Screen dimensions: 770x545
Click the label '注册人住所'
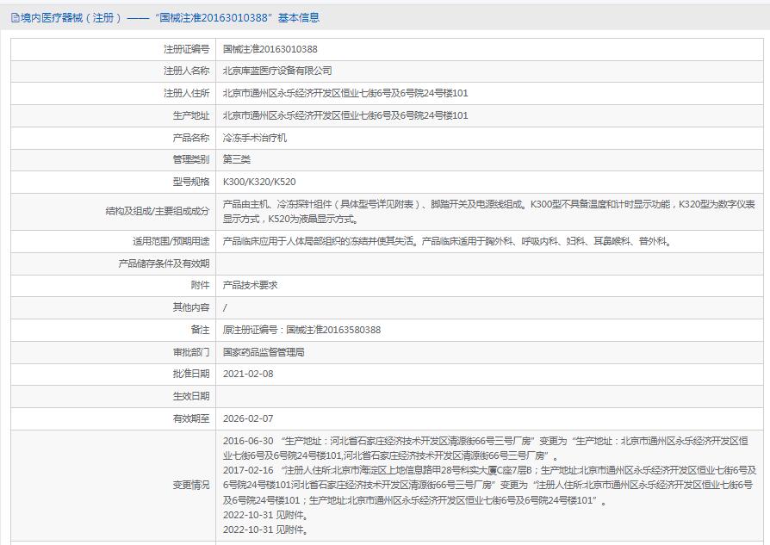186,93
